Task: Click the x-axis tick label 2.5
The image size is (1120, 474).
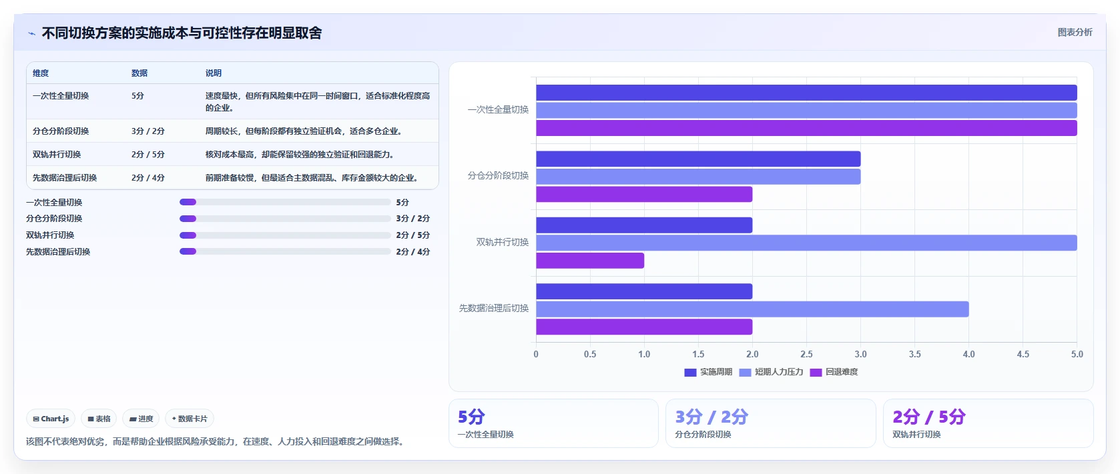Action: (x=806, y=355)
